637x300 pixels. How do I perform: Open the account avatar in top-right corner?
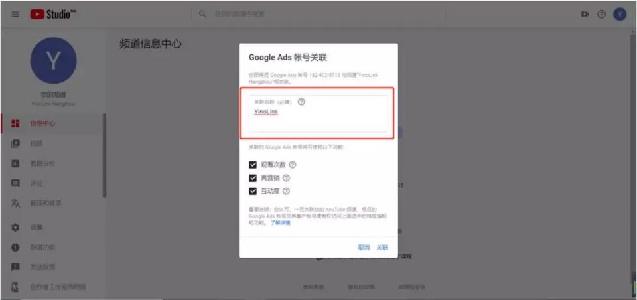click(x=620, y=14)
